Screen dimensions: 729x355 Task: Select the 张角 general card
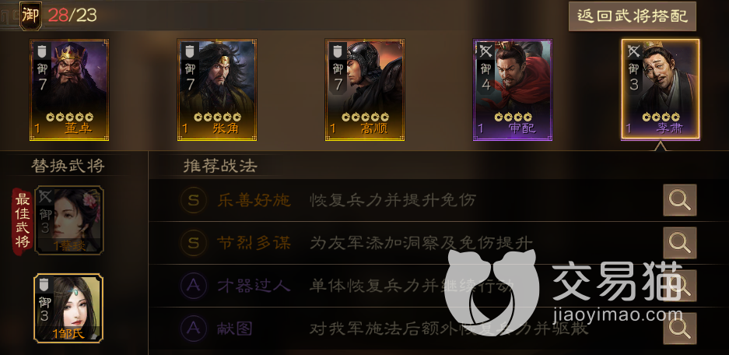click(216, 90)
